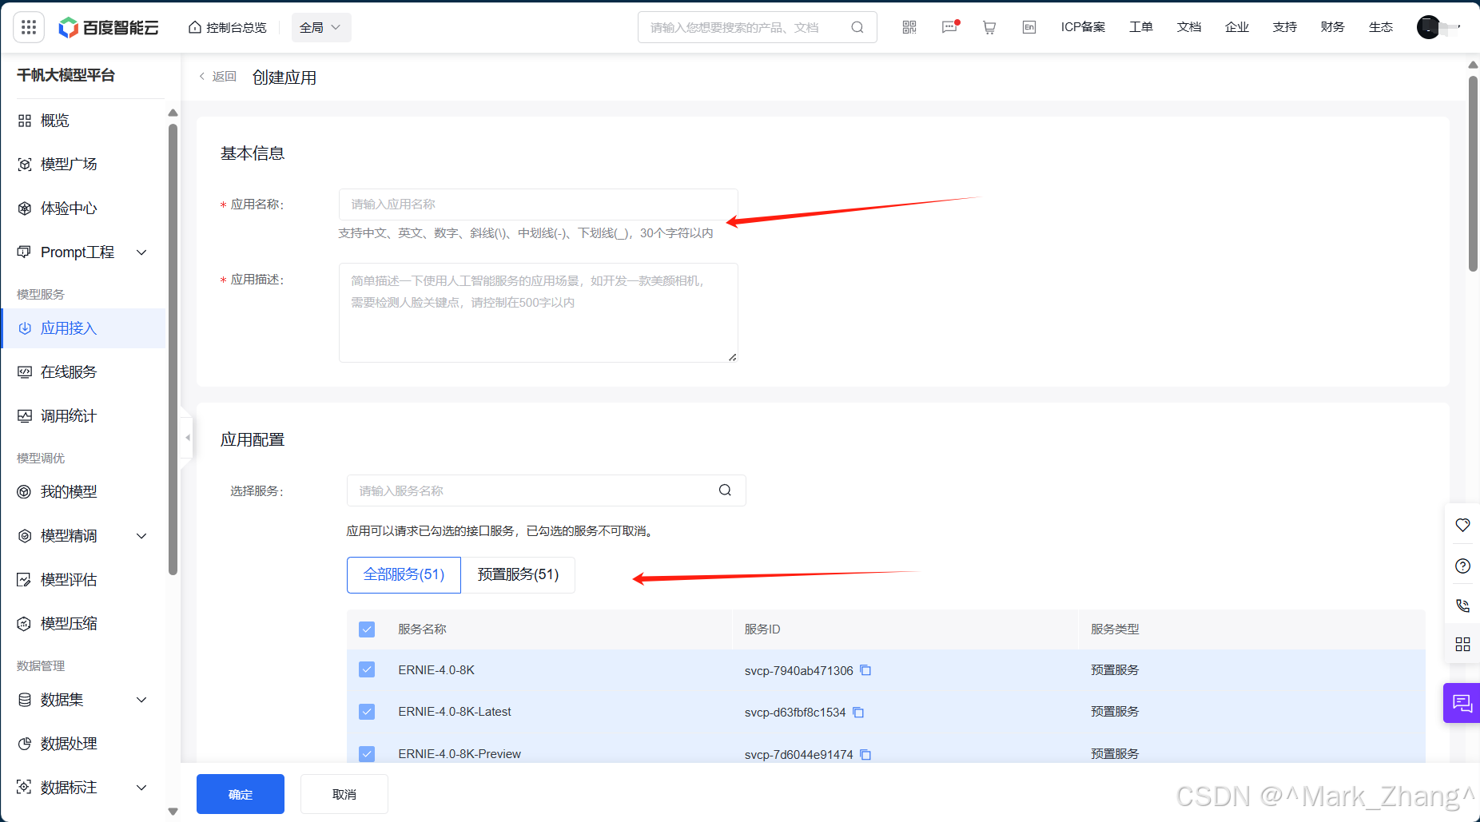Open 生态 in top menu
Viewport: 1480px width, 822px height.
pos(1381,27)
